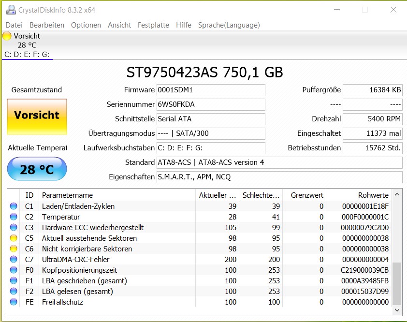Image resolution: width=407 pixels, height=322 pixels.
Task: Click the Übertragungsmodus field SATA/300
Action: pos(211,134)
